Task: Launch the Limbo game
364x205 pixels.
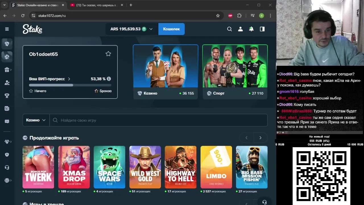Action: tap(216, 167)
